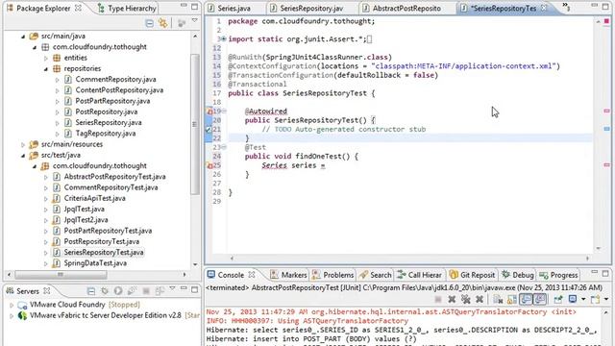
Task: Publish to the server icon
Action: pyautogui.click(x=160, y=291)
